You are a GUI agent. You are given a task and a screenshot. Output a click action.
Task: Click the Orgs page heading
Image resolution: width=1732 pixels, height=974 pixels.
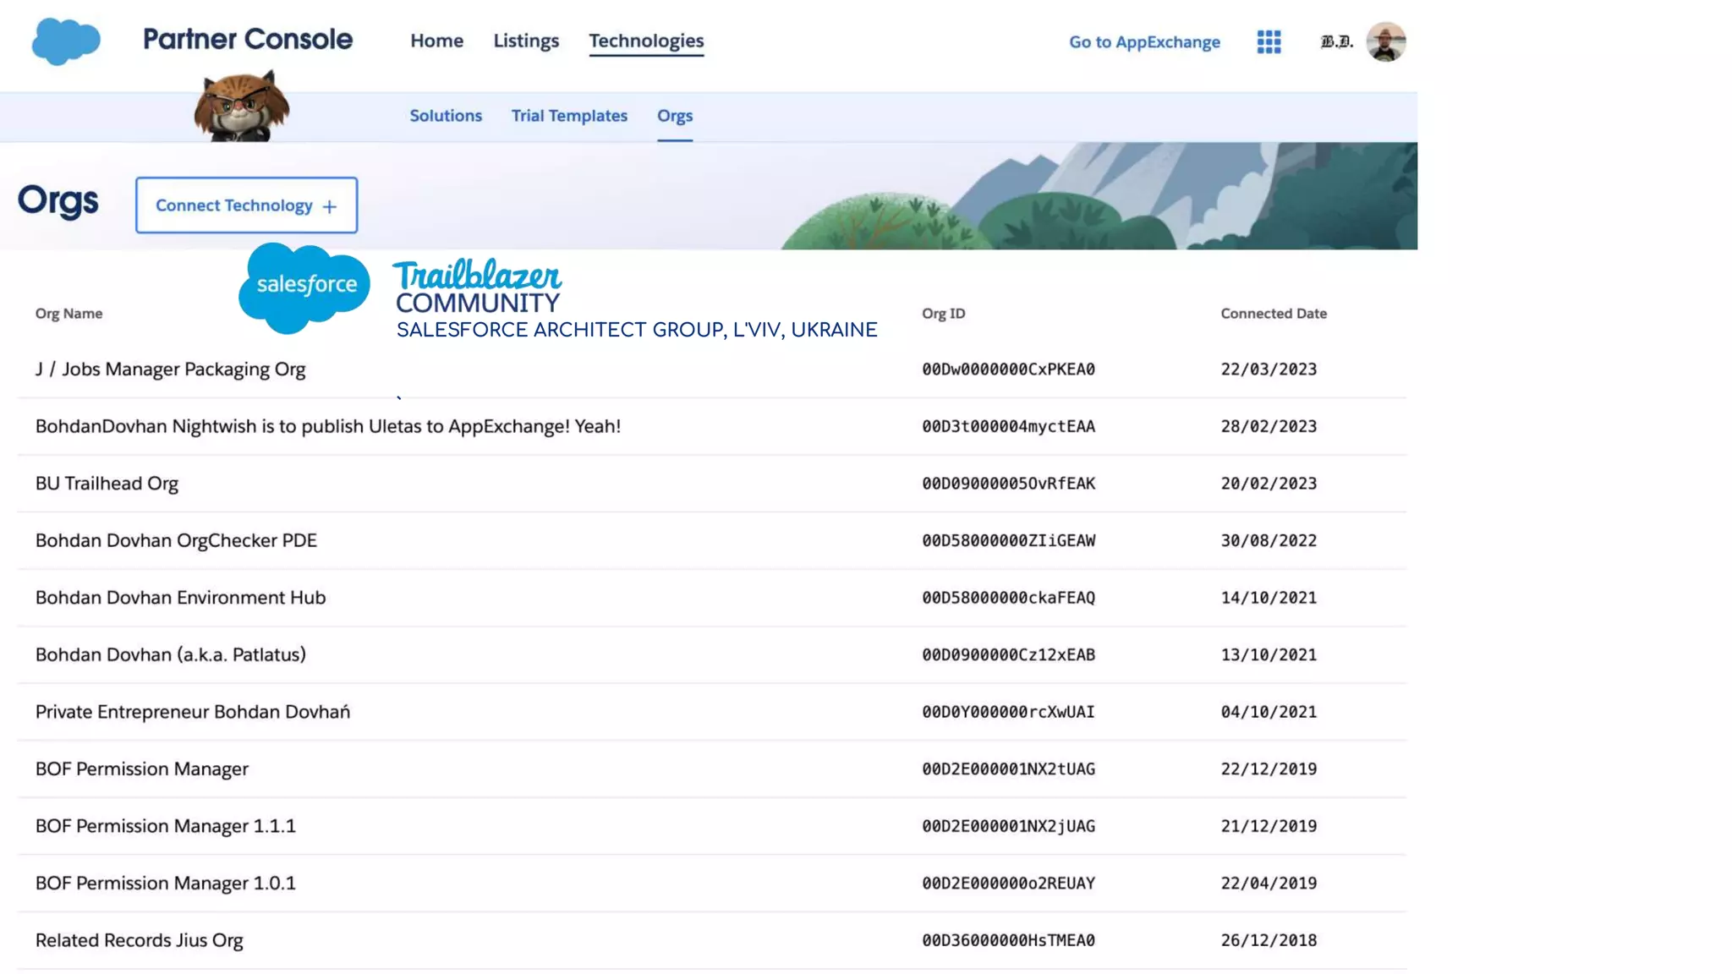point(58,201)
